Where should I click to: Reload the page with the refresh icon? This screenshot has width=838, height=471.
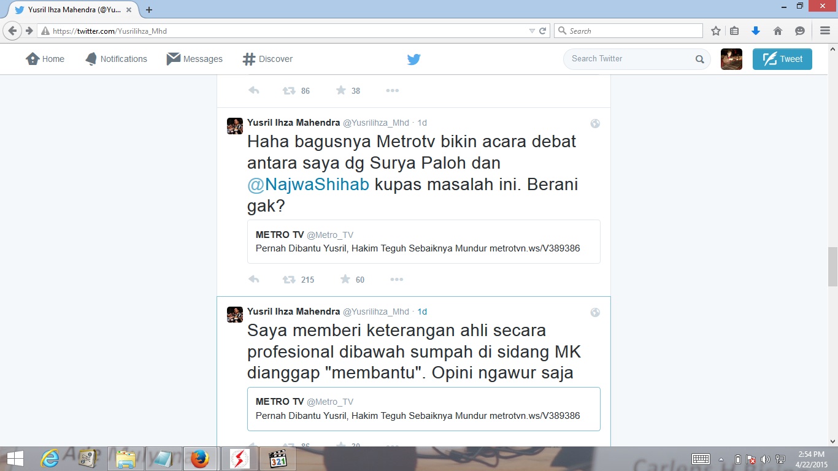pyautogui.click(x=543, y=31)
